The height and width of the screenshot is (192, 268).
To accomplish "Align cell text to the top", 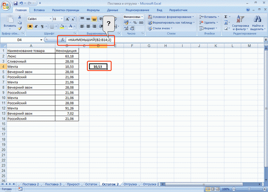I will pos(82,19).
